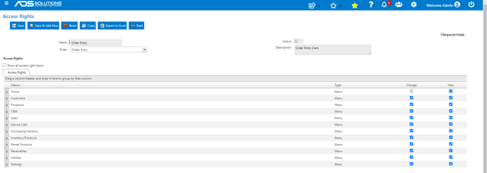
Task: Toggle View checkbox for Receivables
Action: point(451,150)
